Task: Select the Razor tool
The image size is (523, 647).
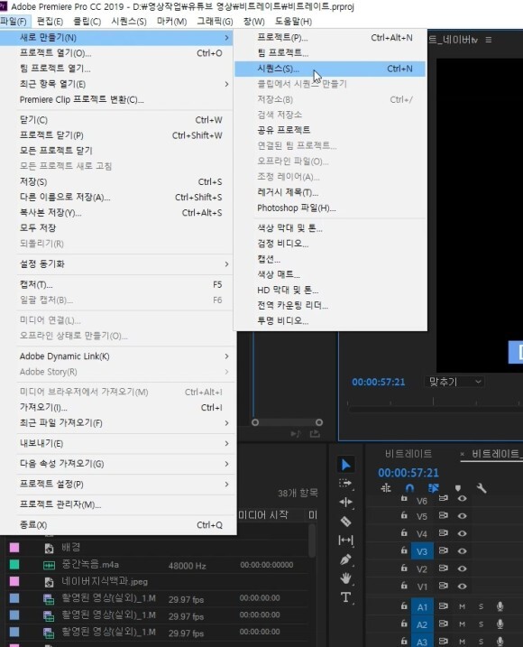Action: [x=345, y=522]
